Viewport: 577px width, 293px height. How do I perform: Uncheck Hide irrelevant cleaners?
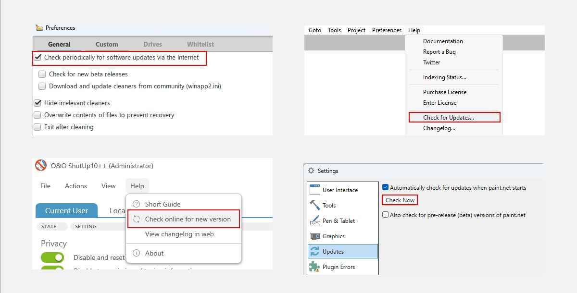pyautogui.click(x=37, y=103)
